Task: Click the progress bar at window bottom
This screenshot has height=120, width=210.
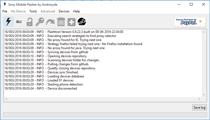Action: click(x=105, y=115)
